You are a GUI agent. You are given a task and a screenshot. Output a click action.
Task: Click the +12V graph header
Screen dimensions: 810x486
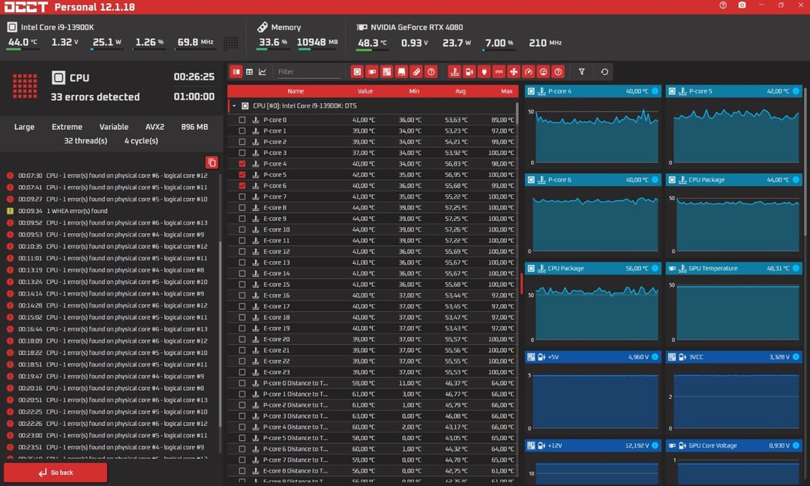click(593, 445)
